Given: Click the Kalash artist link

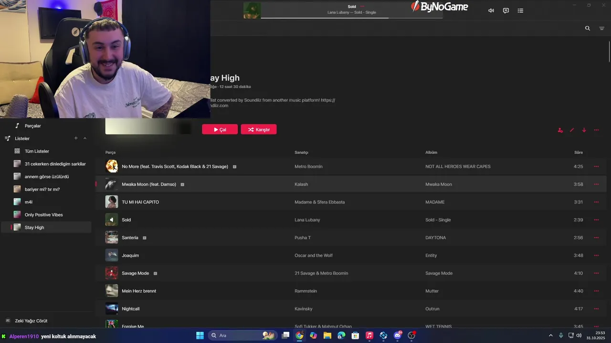Looking at the screenshot, I should click(x=301, y=184).
